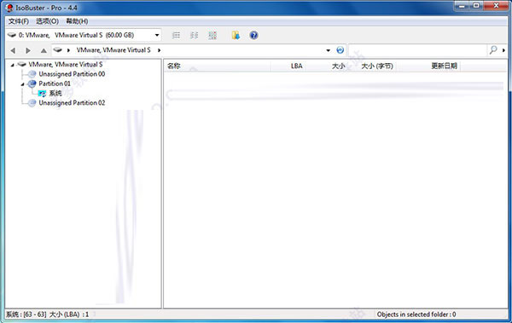Go forward with right arrow
Viewport: 512px width, 323px height.
tap(28, 50)
